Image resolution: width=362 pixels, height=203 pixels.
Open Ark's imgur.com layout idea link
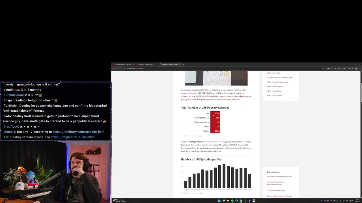point(72,137)
